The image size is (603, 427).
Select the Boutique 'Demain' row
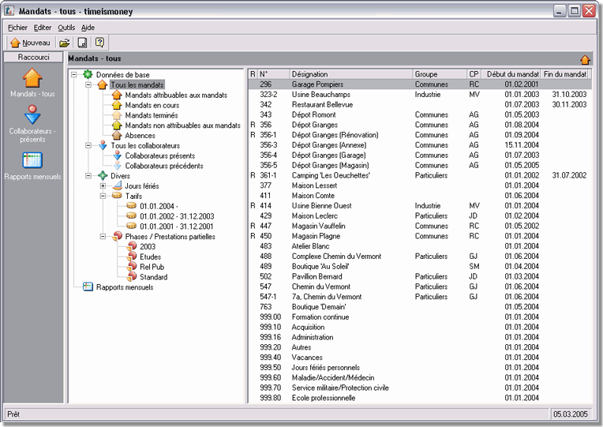tap(420, 306)
